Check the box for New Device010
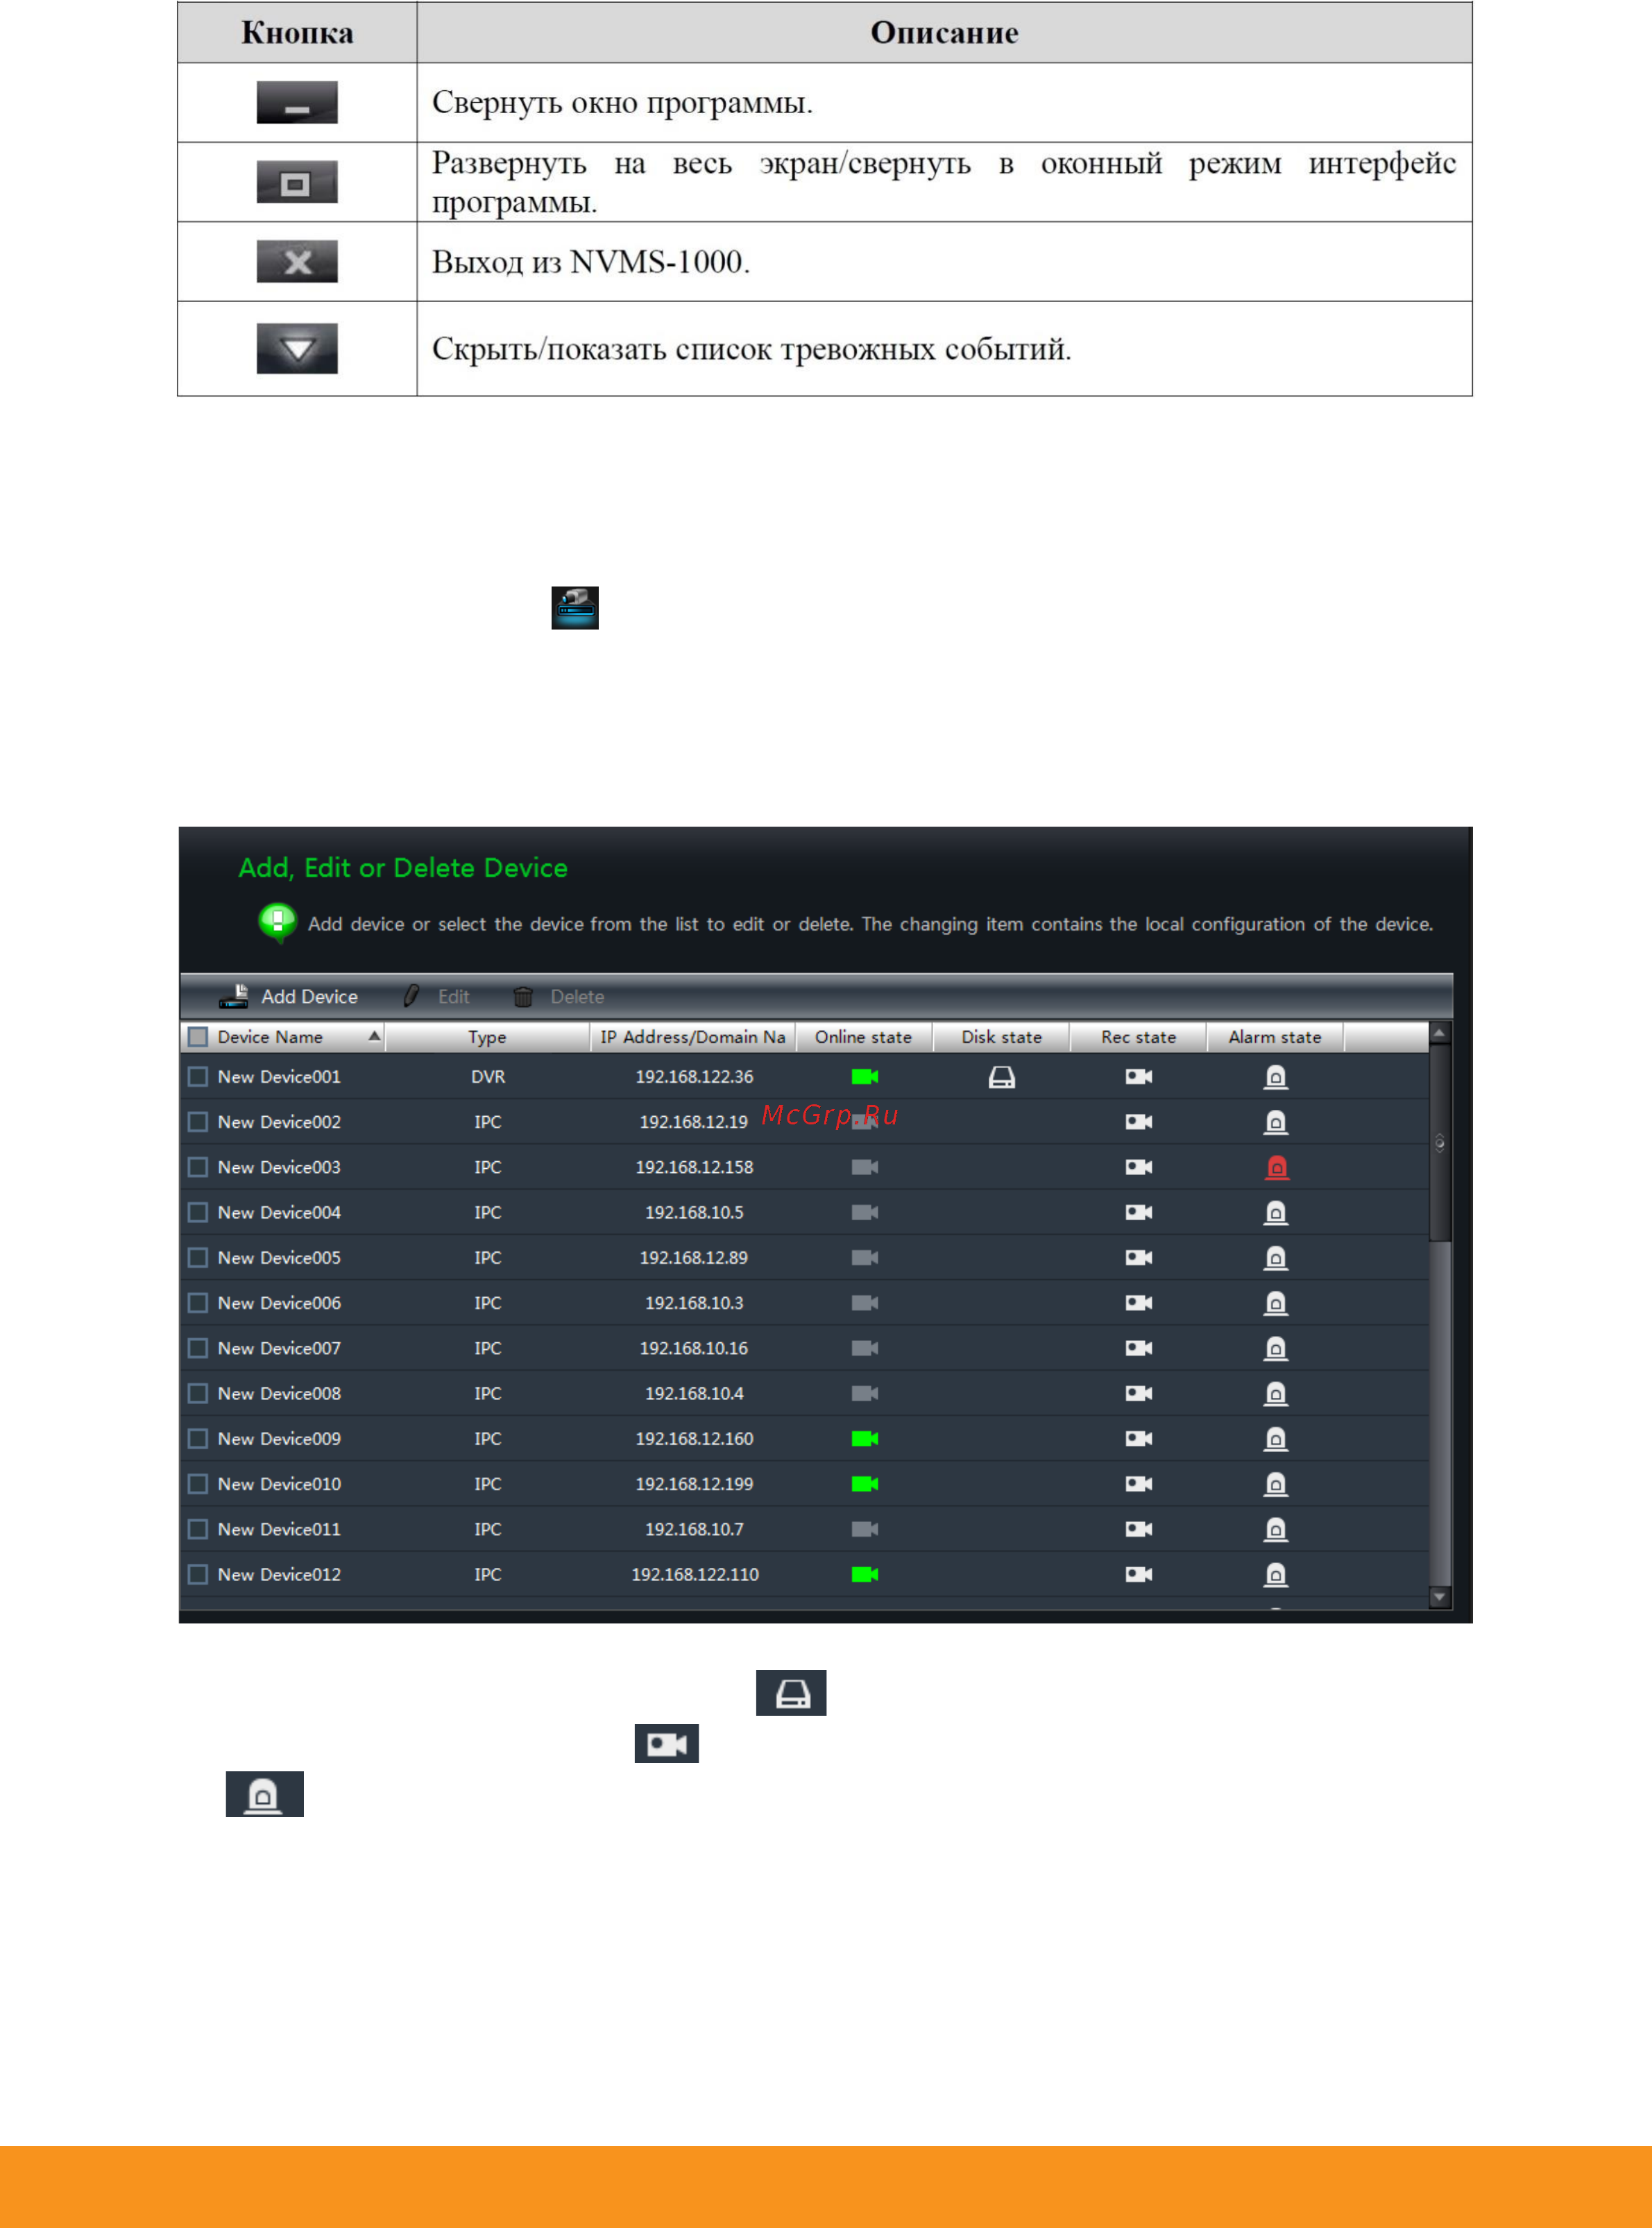The height and width of the screenshot is (2228, 1652). 198,1484
